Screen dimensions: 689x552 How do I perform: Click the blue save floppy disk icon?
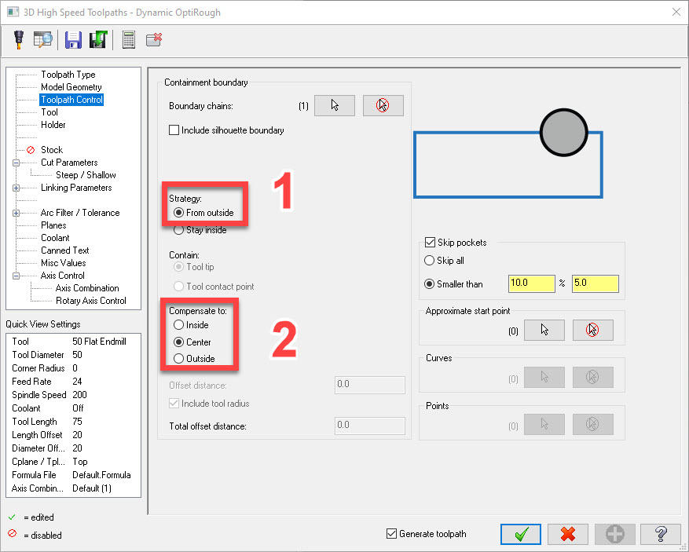tap(73, 40)
